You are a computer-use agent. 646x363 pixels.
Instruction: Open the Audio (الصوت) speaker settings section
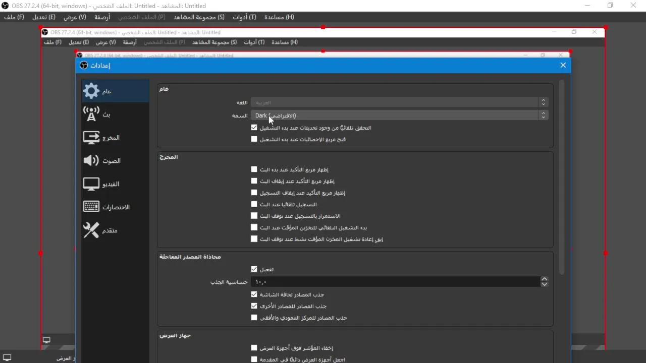coord(116,161)
